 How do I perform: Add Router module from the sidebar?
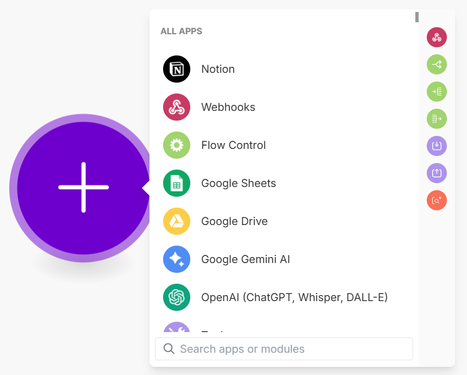pyautogui.click(x=437, y=64)
